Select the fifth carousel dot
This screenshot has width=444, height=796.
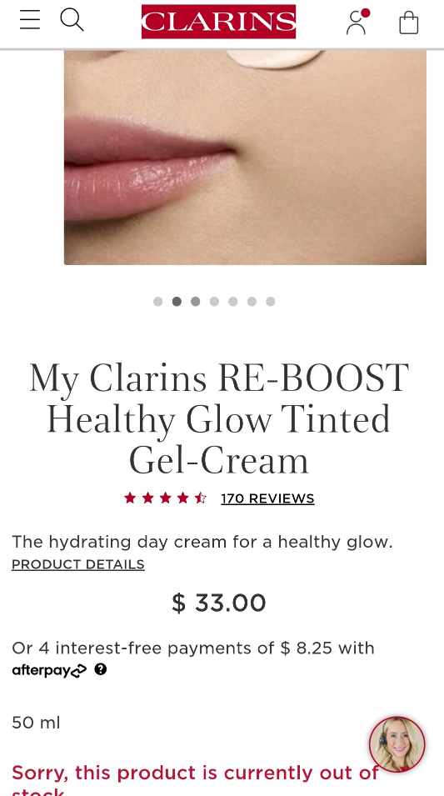click(233, 302)
